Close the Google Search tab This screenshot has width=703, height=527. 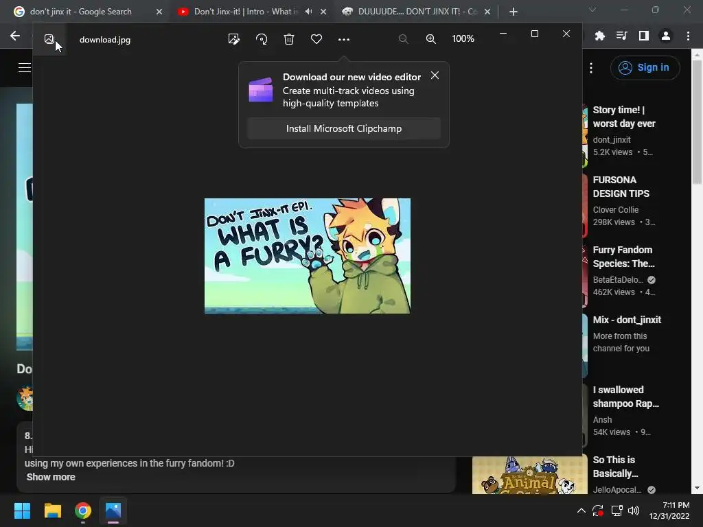[159, 12]
